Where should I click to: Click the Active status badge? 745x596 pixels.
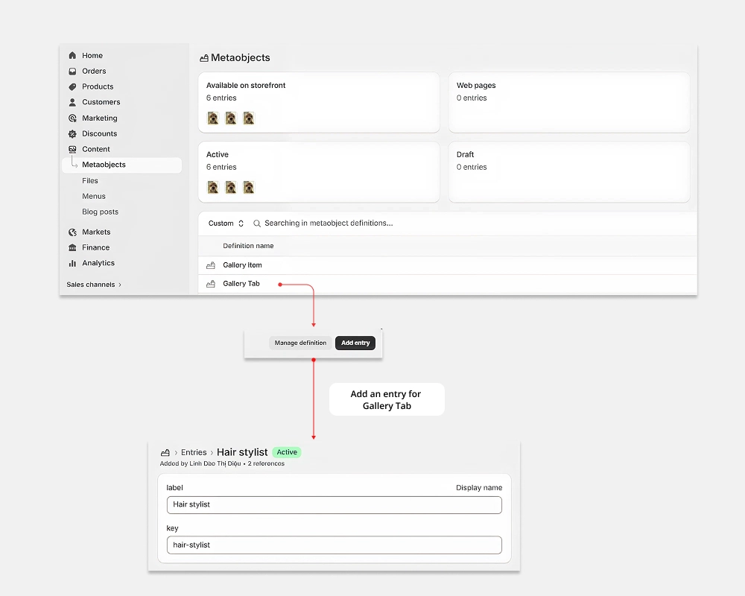pos(287,452)
